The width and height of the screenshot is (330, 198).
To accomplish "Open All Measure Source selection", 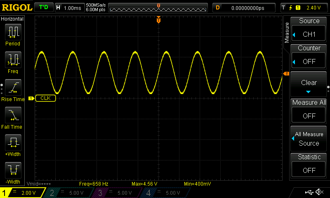I will pyautogui.click(x=309, y=139).
